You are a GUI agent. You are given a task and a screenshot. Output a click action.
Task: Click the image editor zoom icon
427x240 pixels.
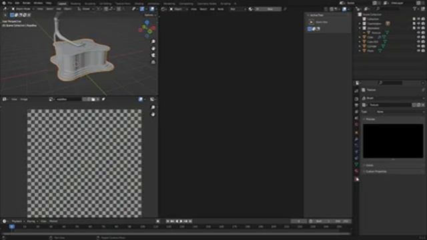[153, 107]
